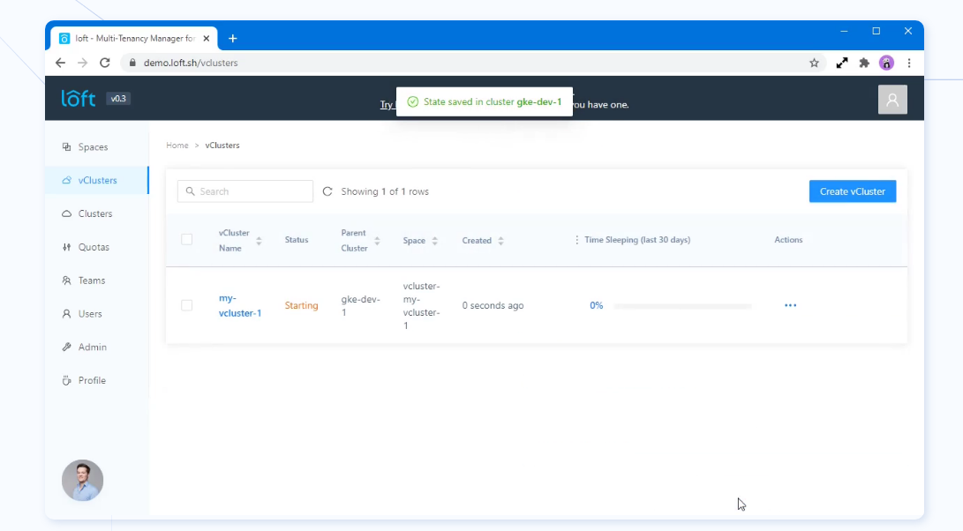This screenshot has width=963, height=531.
Task: Select vClusters in sidebar
Action: pos(97,181)
